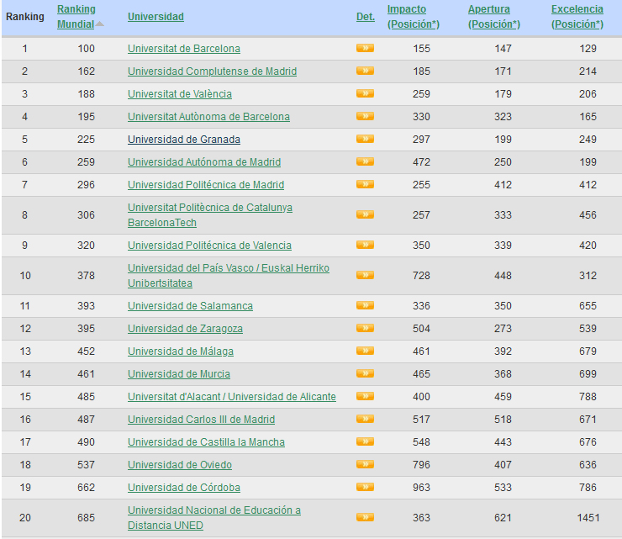This screenshot has height=539, width=622.
Task: Open Universidad Politécnica de Valencia link
Action: (x=209, y=245)
